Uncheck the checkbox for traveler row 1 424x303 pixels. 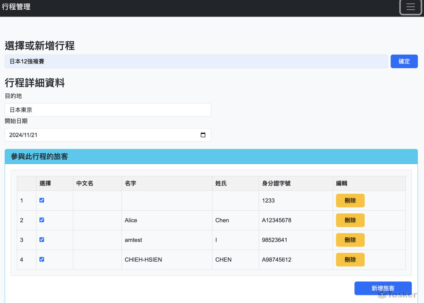(x=42, y=200)
